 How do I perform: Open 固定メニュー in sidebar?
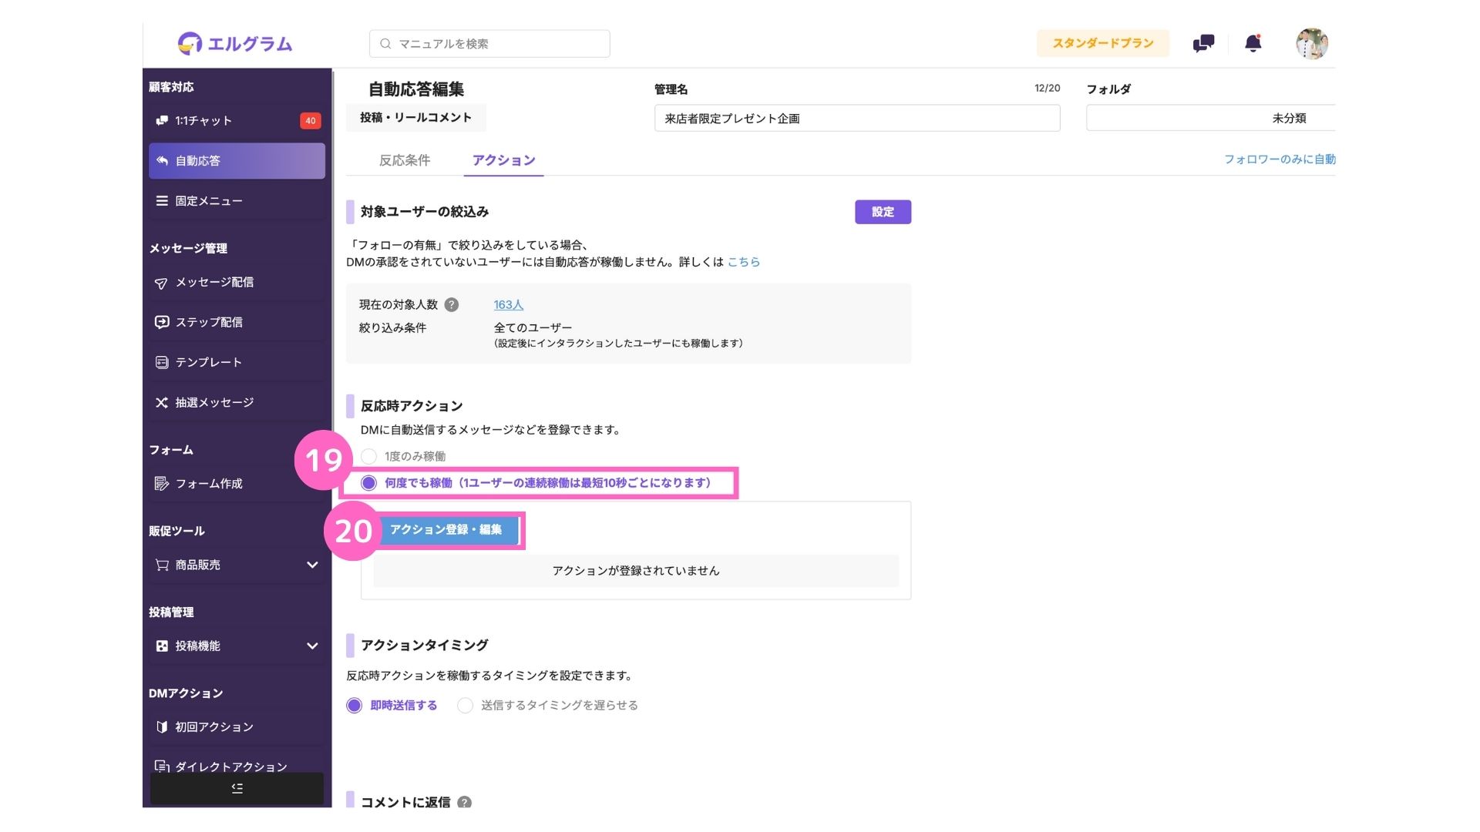pos(237,200)
